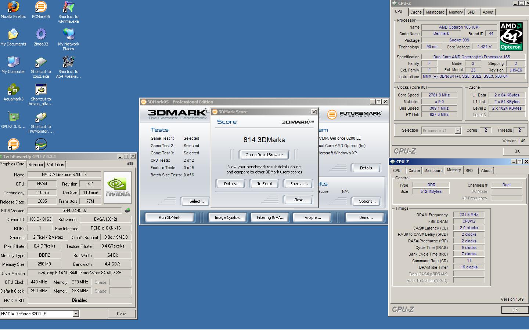The width and height of the screenshot is (529, 330).
Task: Open the My Computer desktop icon
Action: [x=13, y=62]
